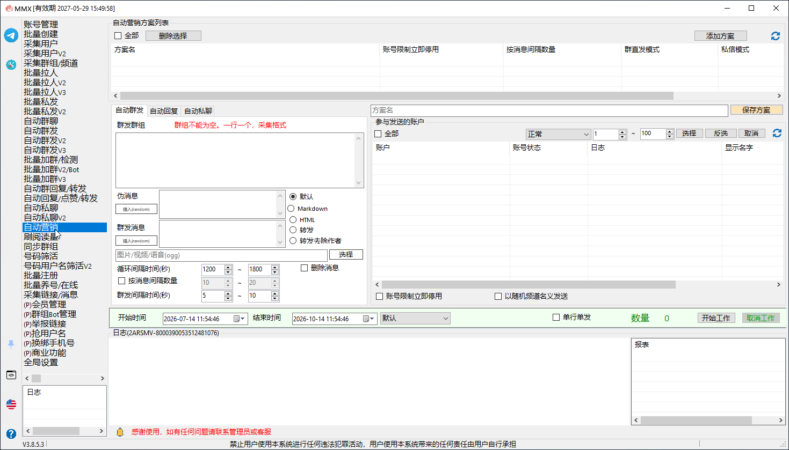Enable 按消息间隔数量 checkbox
This screenshot has height=450, width=789.
(121, 281)
